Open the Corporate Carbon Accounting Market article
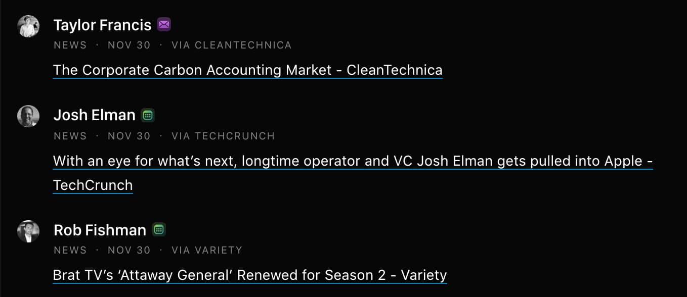This screenshot has width=687, height=297. point(247,70)
